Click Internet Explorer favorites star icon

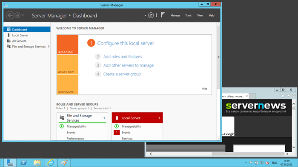pyautogui.click(x=288, y=96)
